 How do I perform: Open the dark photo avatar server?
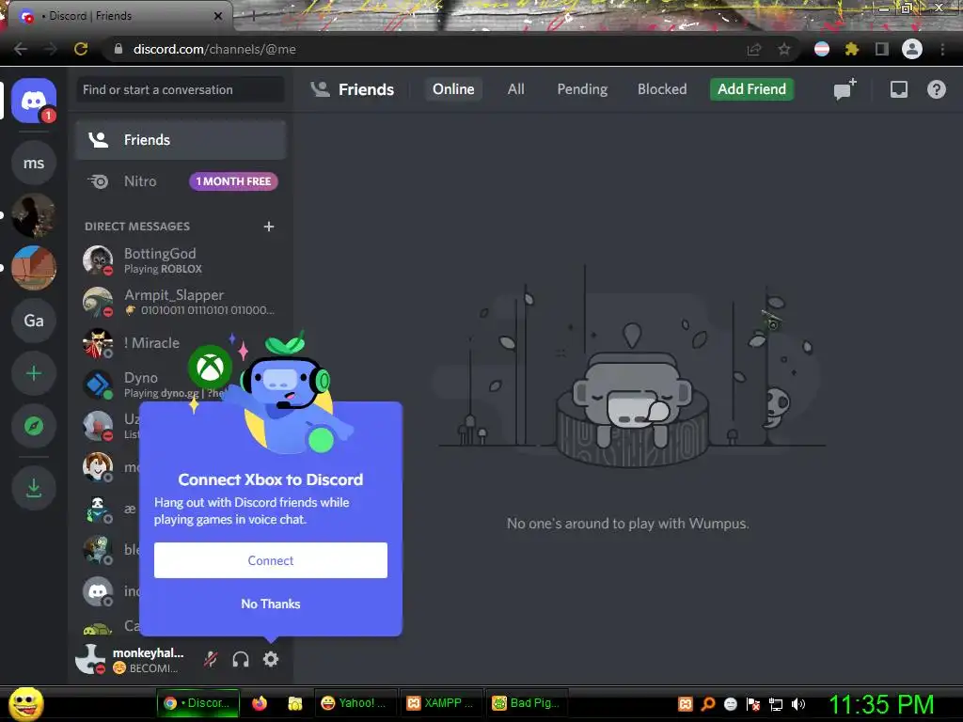coord(34,215)
